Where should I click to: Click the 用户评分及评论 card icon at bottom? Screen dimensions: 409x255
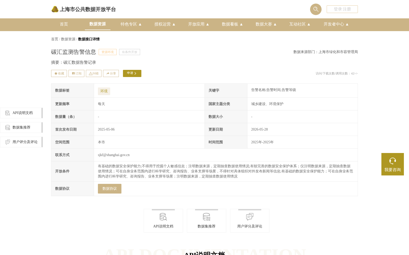250,217
